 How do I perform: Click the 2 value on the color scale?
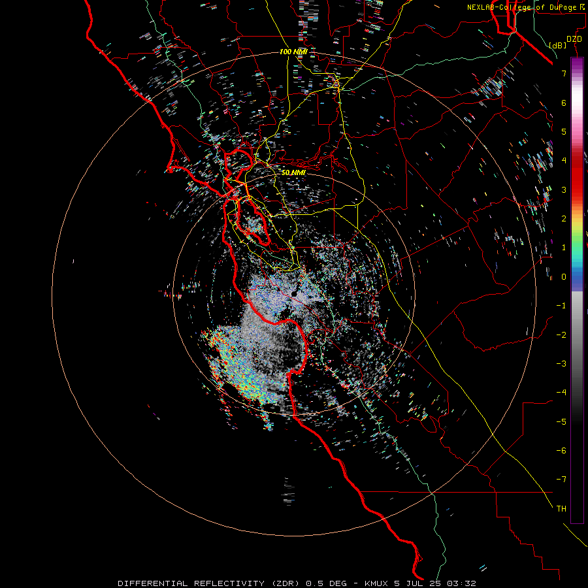pos(564,219)
